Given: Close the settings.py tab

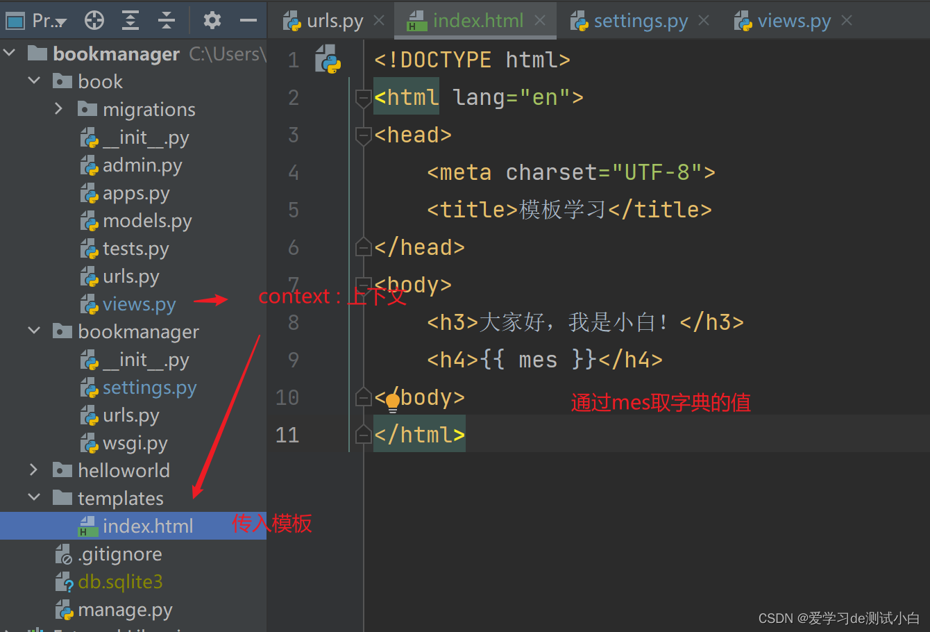Looking at the screenshot, I should [704, 21].
